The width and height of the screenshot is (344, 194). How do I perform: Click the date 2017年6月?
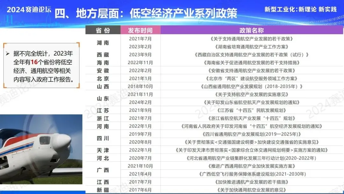point(140,190)
